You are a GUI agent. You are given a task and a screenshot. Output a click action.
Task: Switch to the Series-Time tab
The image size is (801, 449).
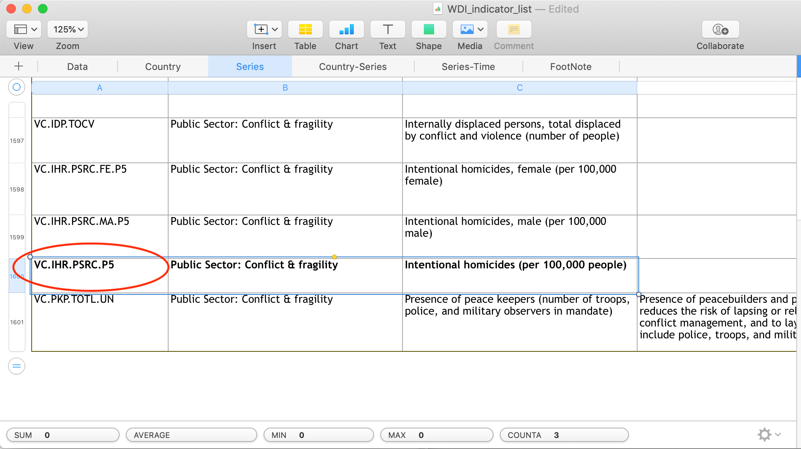pyautogui.click(x=468, y=66)
